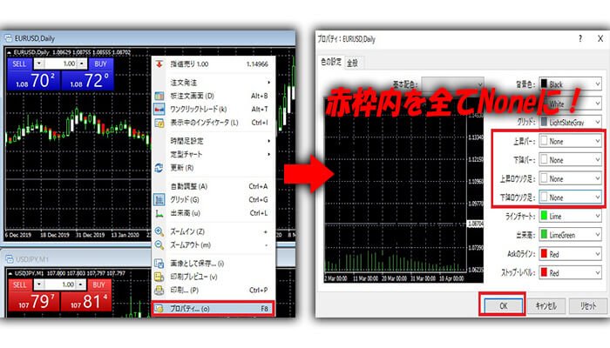Switch to the 全般 tab
Viewport: 610px width, 348px height.
pos(352,63)
